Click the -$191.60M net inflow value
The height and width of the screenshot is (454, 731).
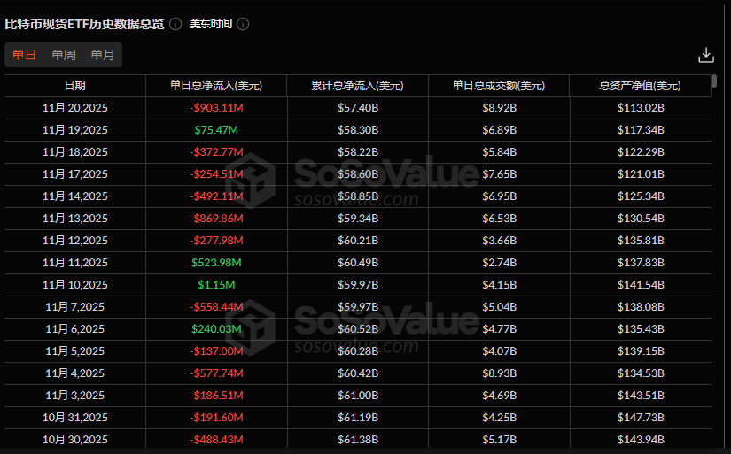click(x=216, y=418)
